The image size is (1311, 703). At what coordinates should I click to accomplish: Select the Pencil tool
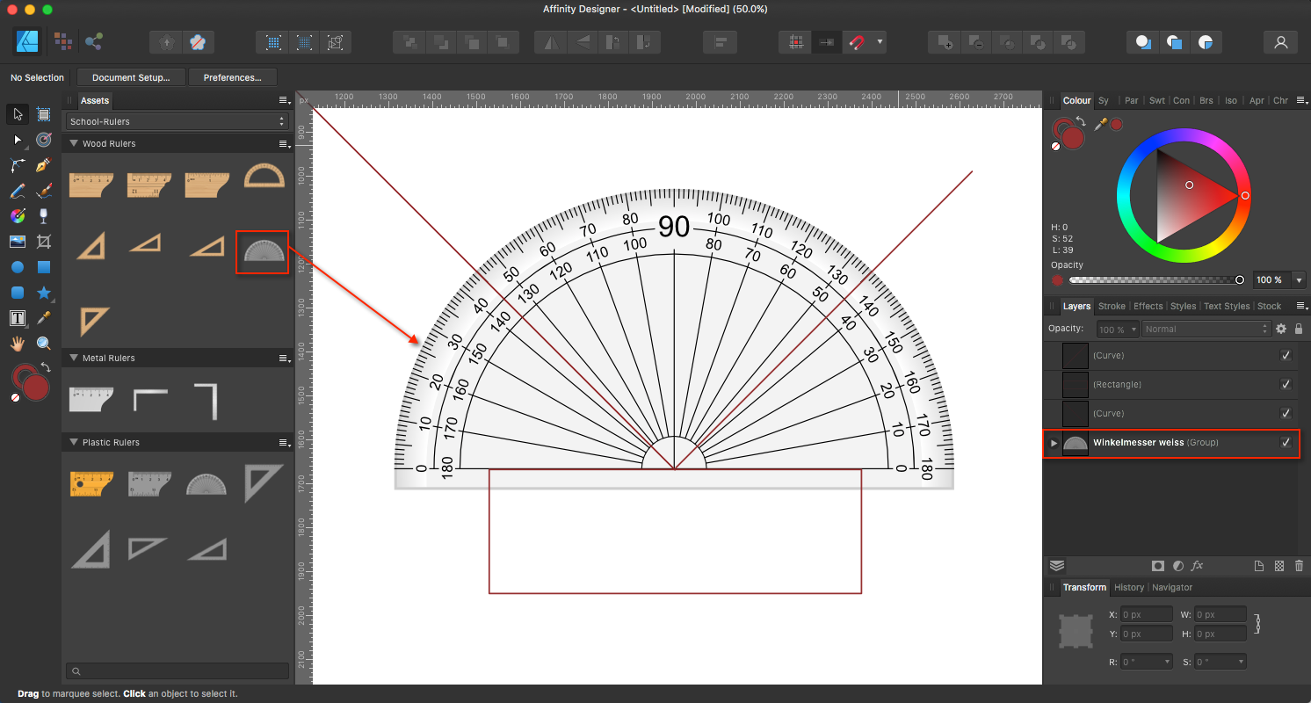[x=18, y=191]
